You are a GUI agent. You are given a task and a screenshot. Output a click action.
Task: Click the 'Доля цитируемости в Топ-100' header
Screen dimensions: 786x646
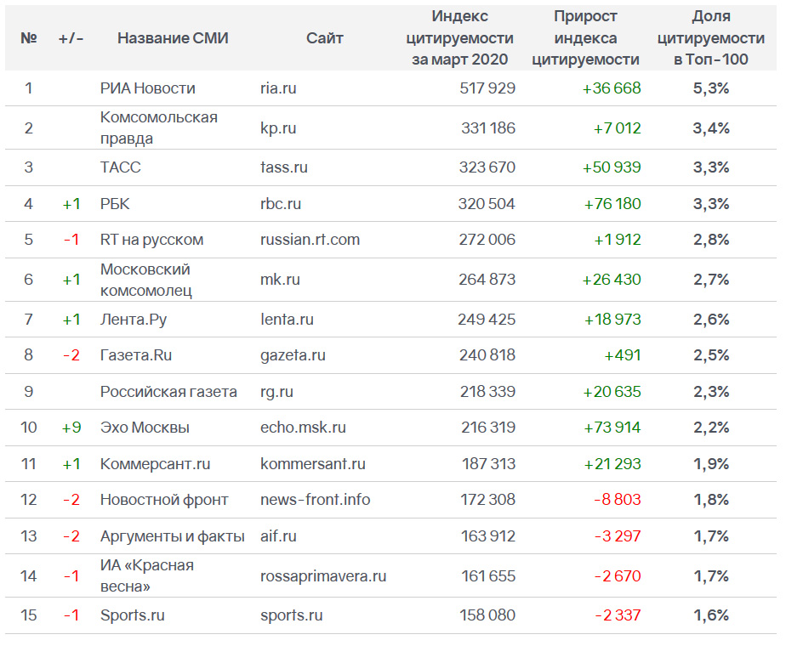pos(711,38)
